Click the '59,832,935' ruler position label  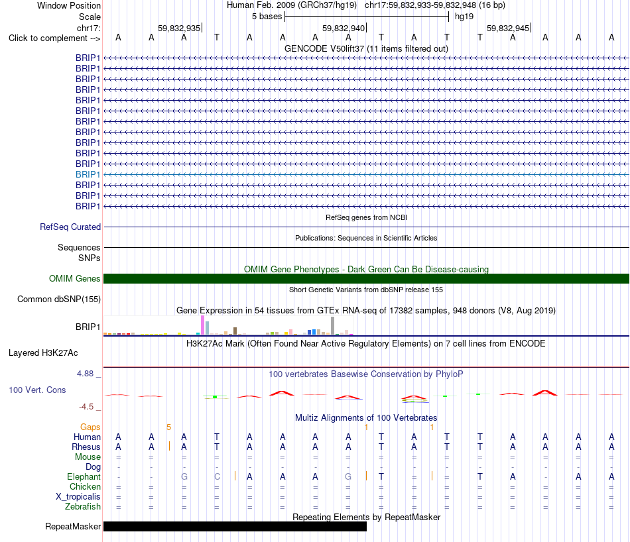click(179, 28)
